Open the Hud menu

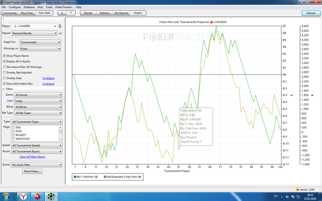coord(40,7)
